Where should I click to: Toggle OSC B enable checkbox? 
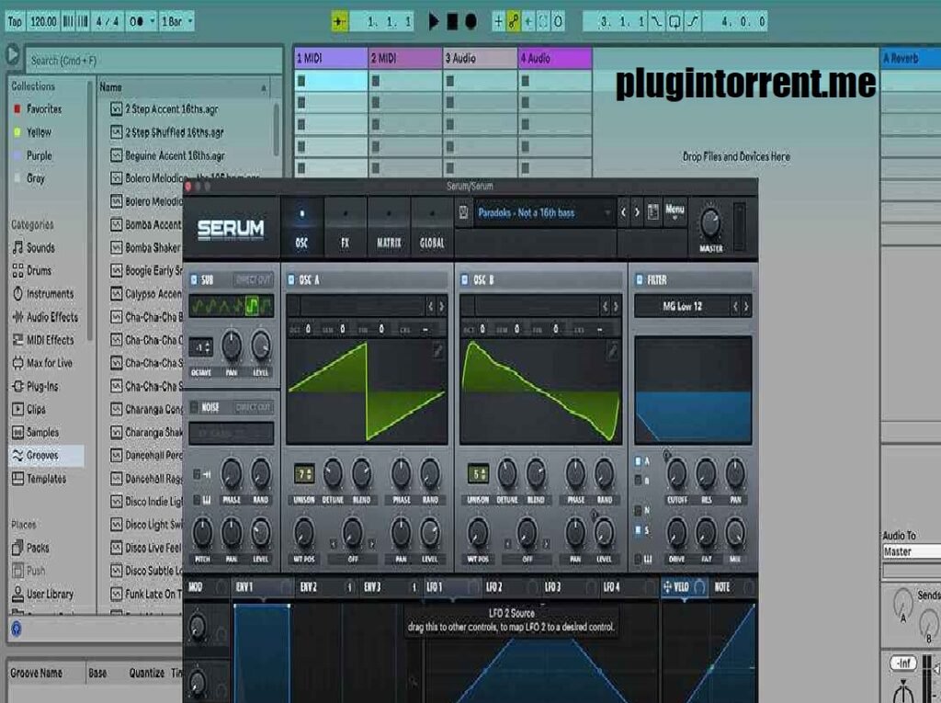click(464, 279)
